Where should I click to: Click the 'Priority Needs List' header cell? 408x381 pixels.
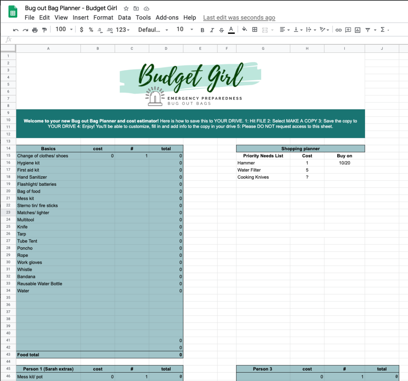[x=263, y=156]
